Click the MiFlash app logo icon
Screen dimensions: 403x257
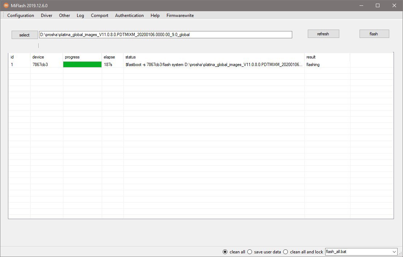point(6,5)
